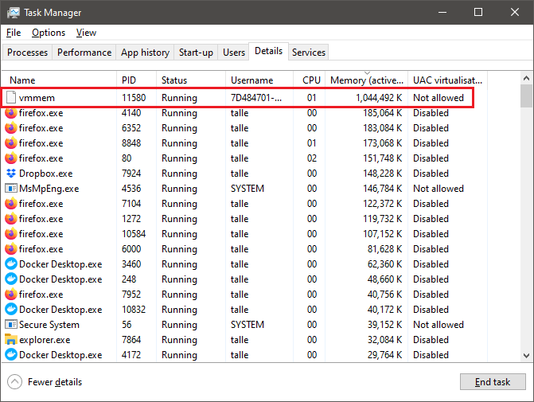The image size is (534, 402).
Task: Sort by Memory (active) column header
Action: coord(367,80)
